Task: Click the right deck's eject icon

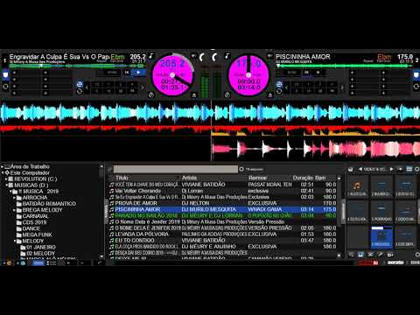Action: [270, 95]
